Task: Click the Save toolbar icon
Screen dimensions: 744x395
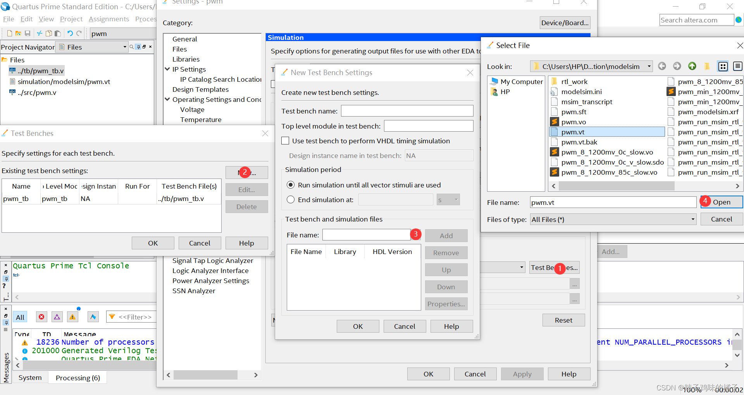Action: (x=28, y=33)
